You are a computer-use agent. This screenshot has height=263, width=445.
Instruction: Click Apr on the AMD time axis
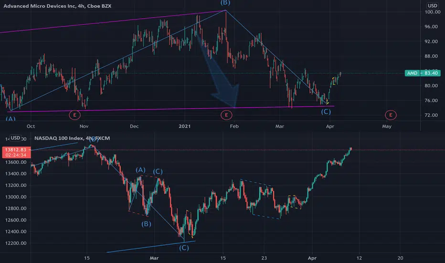coord(330,126)
